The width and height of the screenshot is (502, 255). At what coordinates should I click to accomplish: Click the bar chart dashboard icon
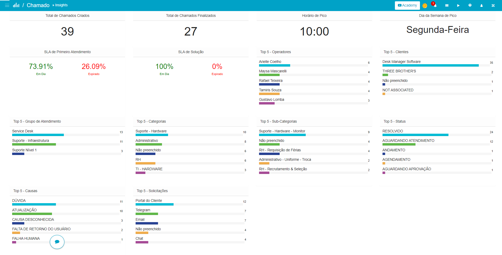click(x=16, y=5)
